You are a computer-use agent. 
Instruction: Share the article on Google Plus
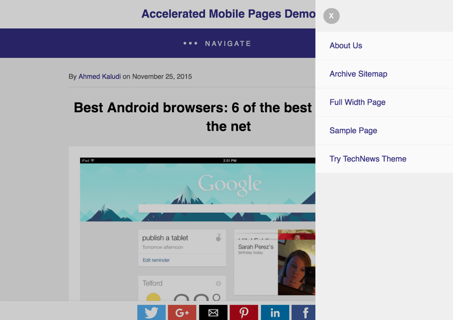coord(182,312)
